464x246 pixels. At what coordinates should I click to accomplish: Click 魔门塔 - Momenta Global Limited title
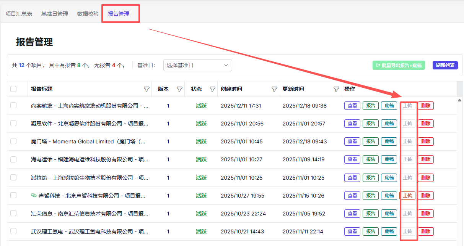pyautogui.click(x=88, y=141)
